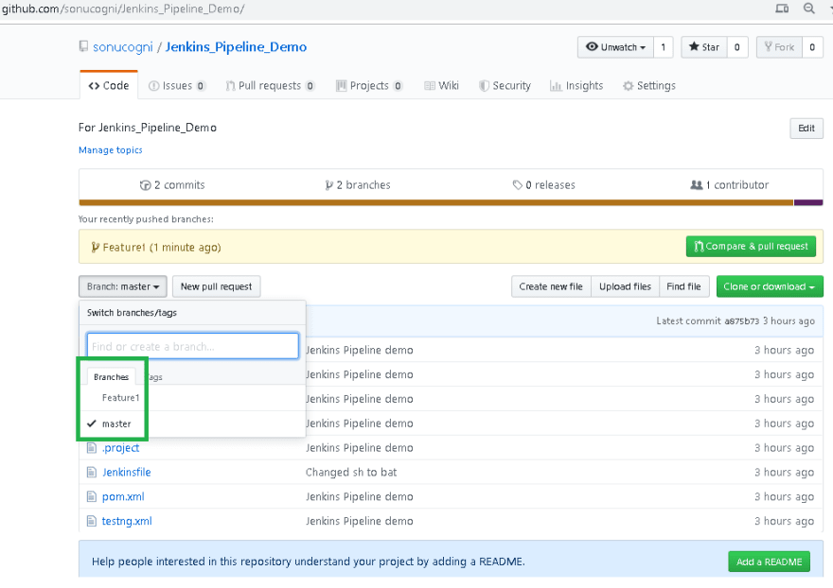Open the pom.xml file
The width and height of the screenshot is (833, 588).
click(x=123, y=496)
